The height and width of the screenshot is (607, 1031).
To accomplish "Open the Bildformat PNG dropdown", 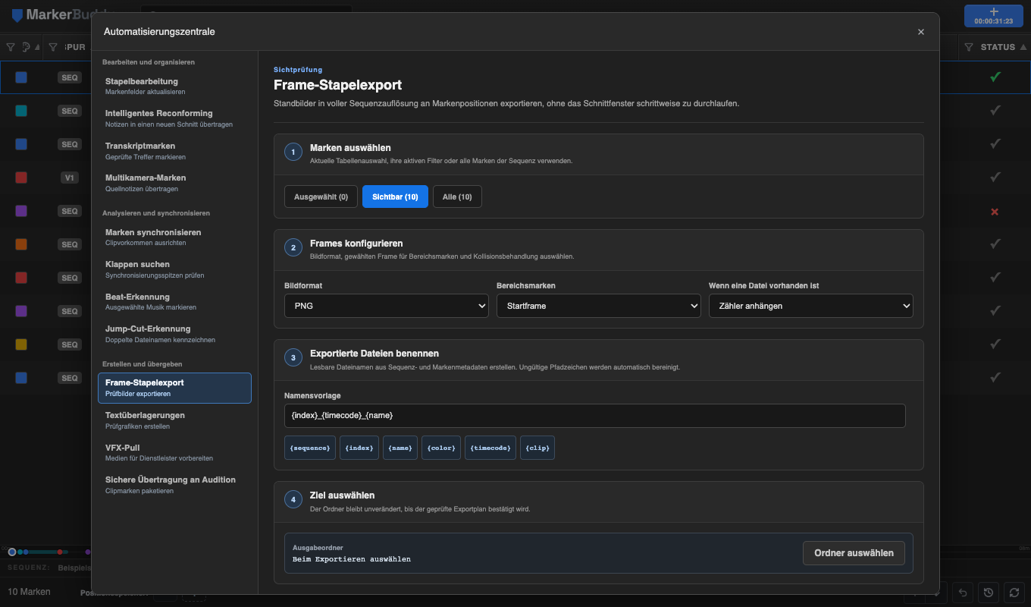I will (x=387, y=306).
